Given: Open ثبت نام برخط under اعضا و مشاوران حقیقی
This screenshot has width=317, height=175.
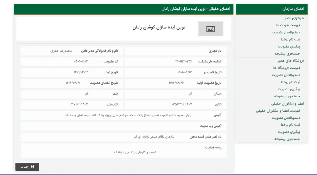Looking at the screenshot, I should [x=290, y=125].
